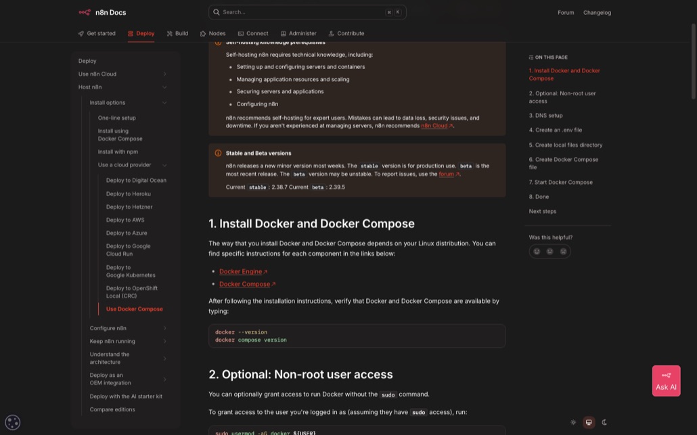Follow the n8n Cloud link
This screenshot has width=697, height=435.
pos(436,126)
